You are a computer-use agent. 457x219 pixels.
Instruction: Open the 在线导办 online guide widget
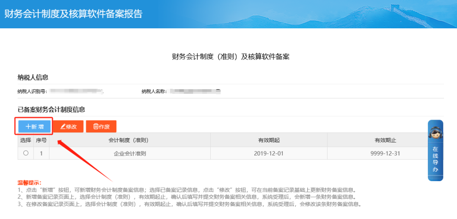click(435, 151)
